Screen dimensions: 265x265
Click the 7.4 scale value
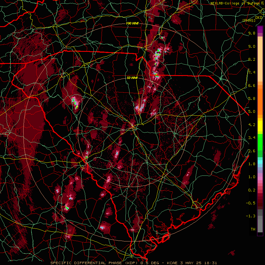coord(252,72)
